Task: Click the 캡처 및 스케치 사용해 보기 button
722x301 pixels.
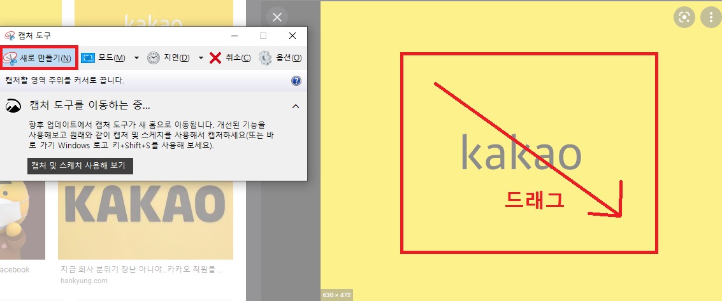Action: click(80, 166)
